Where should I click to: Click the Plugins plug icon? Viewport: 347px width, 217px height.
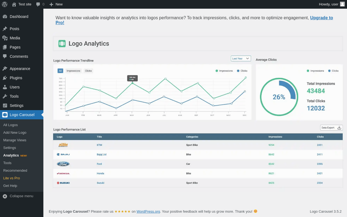5,78
